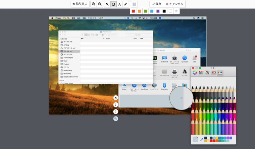Activate the eyedropper in カラー window
The image size is (255, 149).
(x=201, y=139)
